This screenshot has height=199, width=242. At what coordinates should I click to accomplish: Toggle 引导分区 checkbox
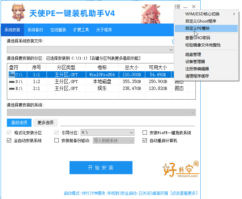click(x=57, y=133)
